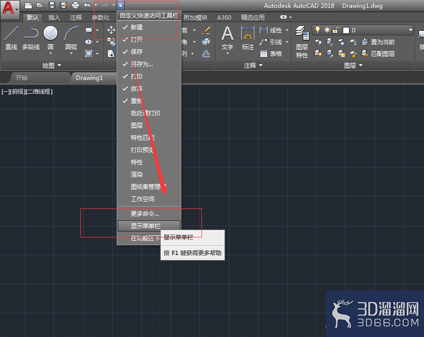Click the Turn All Layers On icon
This screenshot has width=424, height=337.
click(x=318, y=53)
